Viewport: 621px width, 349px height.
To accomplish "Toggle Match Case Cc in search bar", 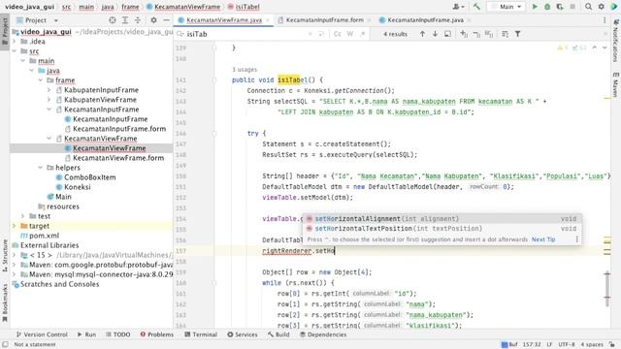I will point(338,34).
